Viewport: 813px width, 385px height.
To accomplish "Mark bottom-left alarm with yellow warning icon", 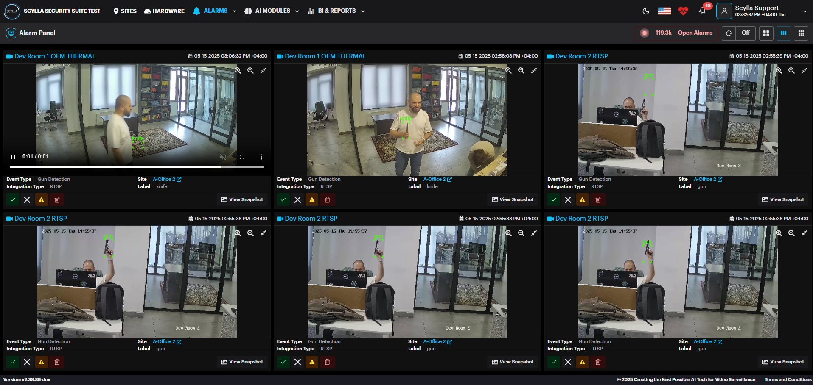I will pos(41,362).
